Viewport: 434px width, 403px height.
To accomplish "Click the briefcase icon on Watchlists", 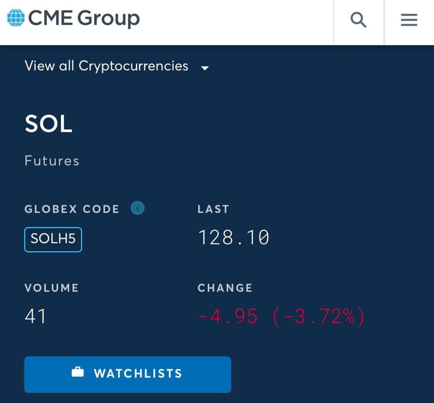I will click(78, 372).
